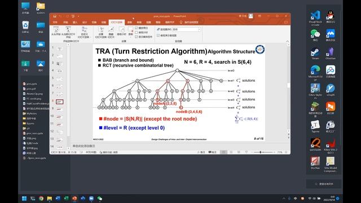This screenshot has height=203, width=361.
Task: Select slide 9 thumbnail in panel
Action: (x=60, y=109)
